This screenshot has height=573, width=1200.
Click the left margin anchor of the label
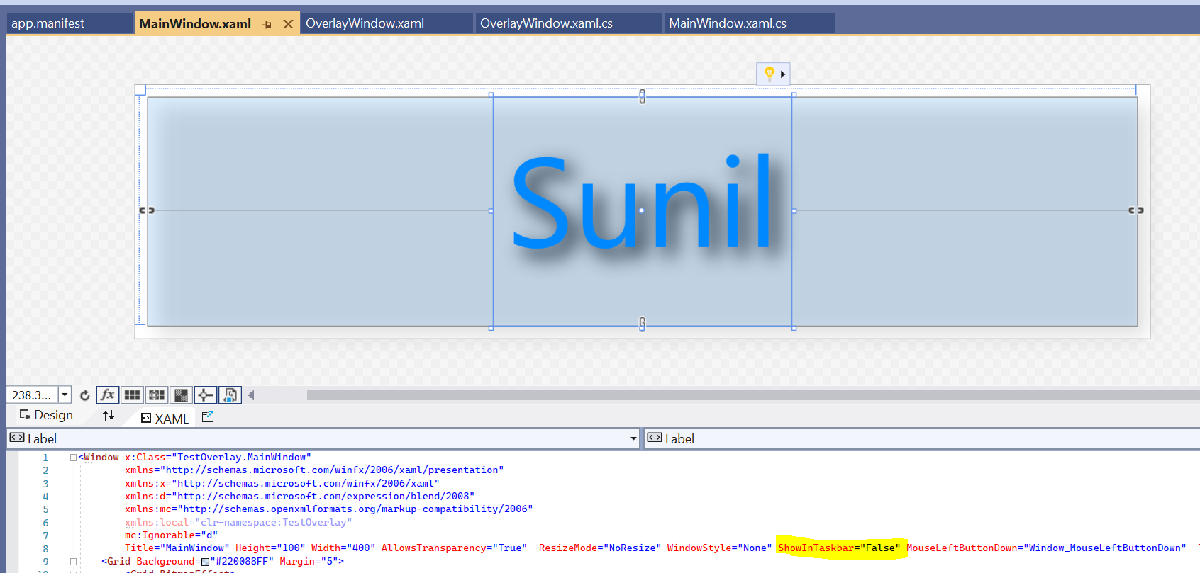[147, 210]
